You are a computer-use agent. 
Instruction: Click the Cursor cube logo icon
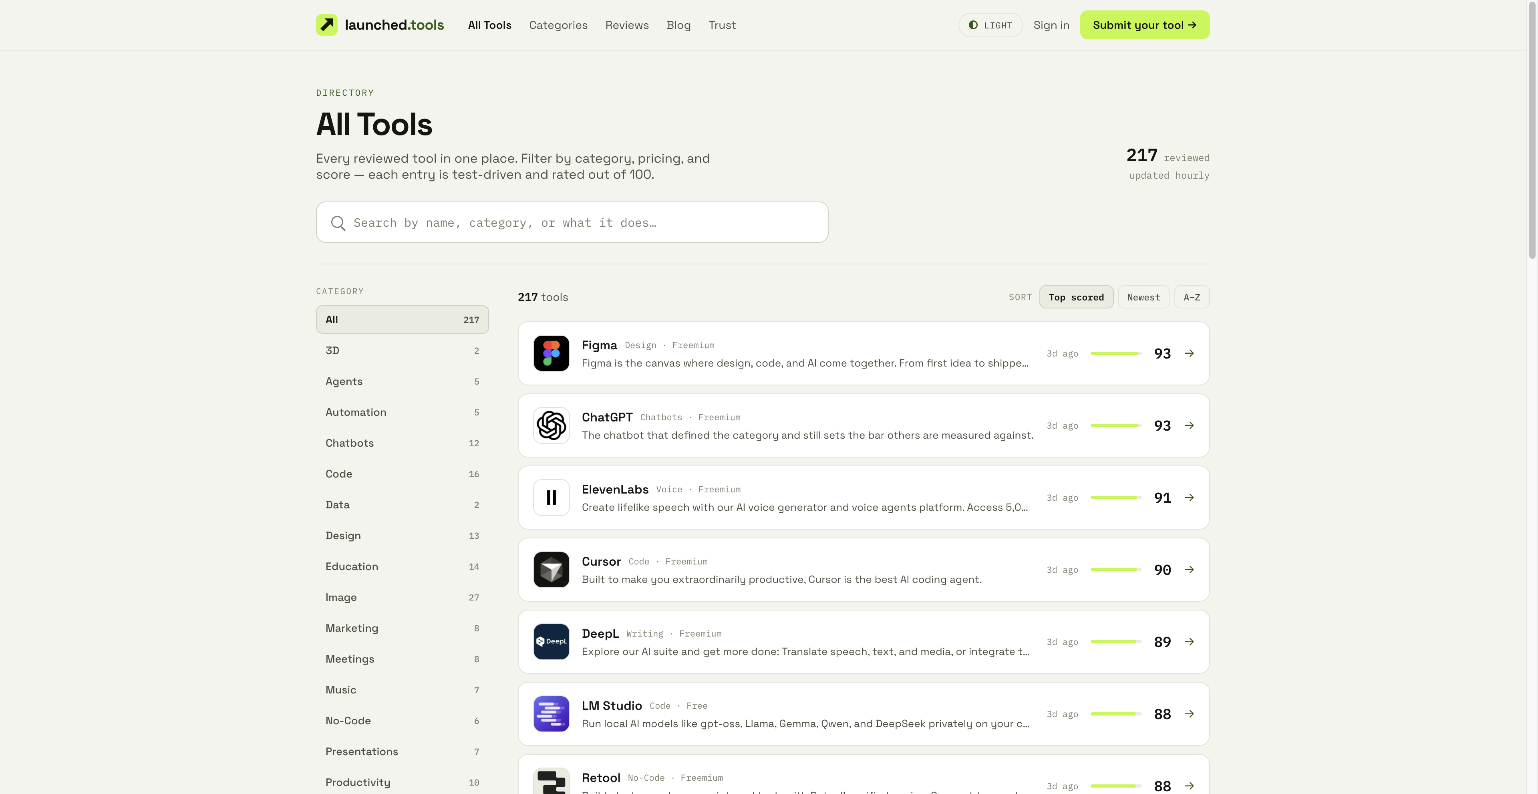coord(551,570)
